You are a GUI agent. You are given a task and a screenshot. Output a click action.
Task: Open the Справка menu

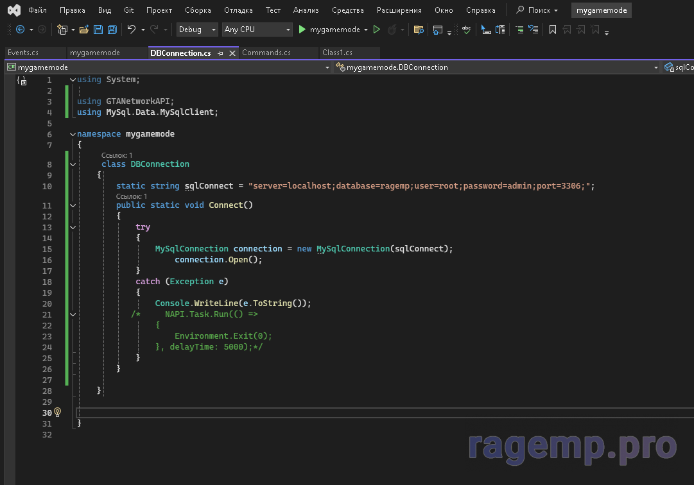point(480,10)
